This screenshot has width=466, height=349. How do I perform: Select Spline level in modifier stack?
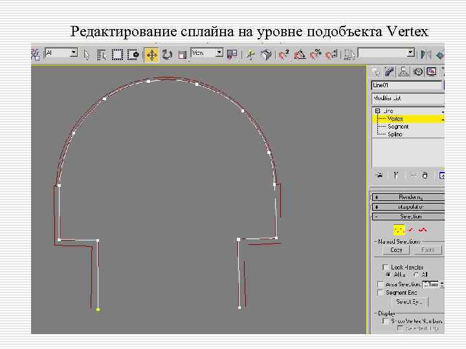[395, 134]
